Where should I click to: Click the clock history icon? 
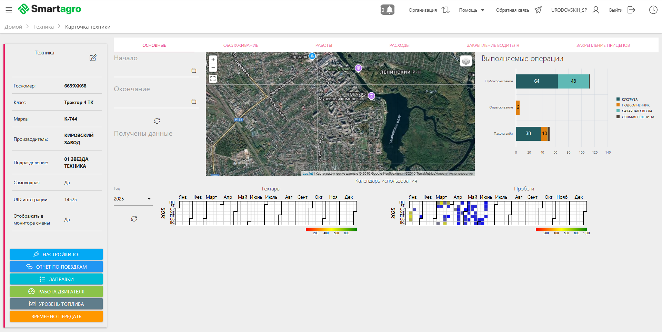[653, 10]
